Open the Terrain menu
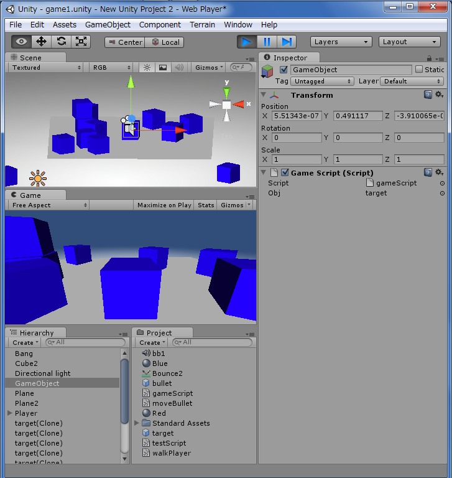This screenshot has width=452, height=478. tap(202, 25)
